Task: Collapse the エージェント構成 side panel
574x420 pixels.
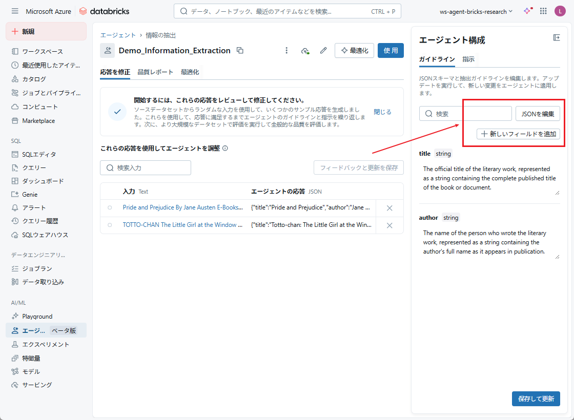Action: 556,38
